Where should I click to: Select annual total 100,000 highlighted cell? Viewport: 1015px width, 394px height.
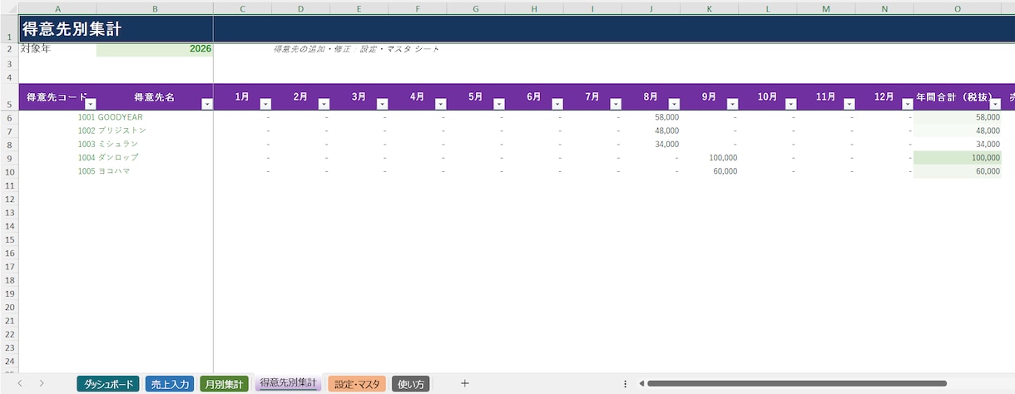[x=958, y=157]
